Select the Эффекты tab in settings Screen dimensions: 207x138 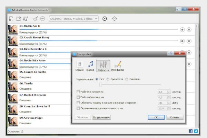pyautogui.click(x=103, y=66)
